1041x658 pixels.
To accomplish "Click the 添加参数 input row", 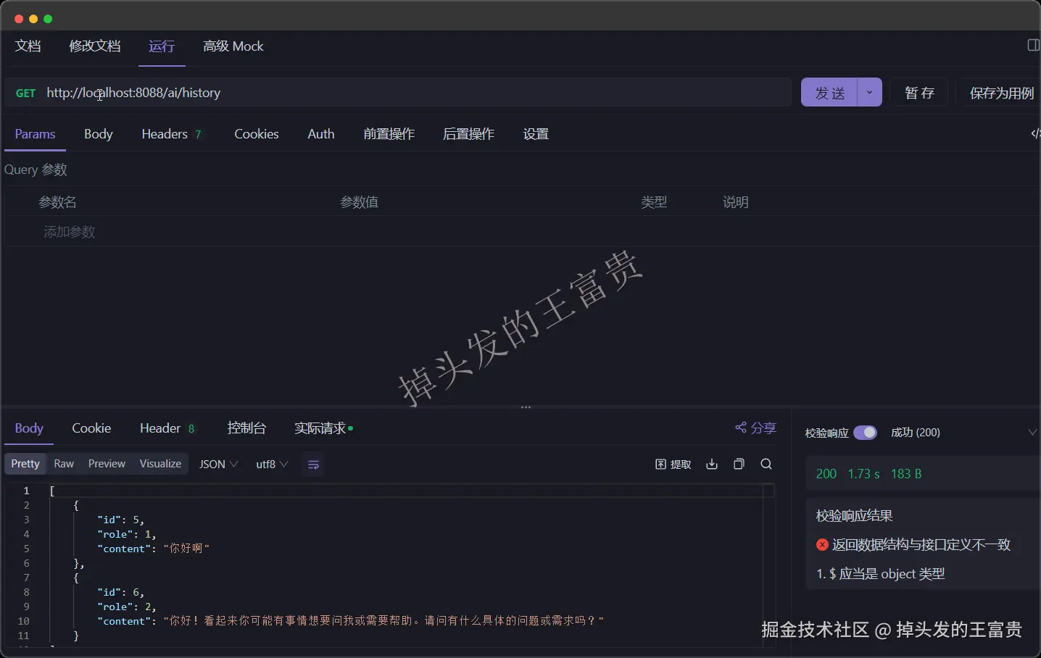I will tap(522, 232).
